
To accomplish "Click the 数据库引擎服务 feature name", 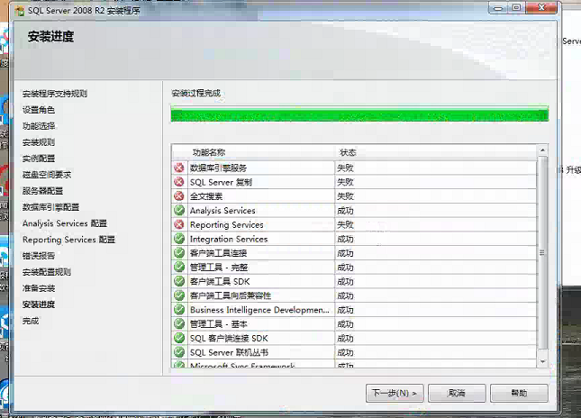I will coord(218,168).
